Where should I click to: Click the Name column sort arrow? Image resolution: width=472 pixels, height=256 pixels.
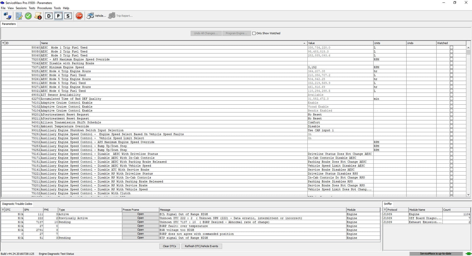304,43
